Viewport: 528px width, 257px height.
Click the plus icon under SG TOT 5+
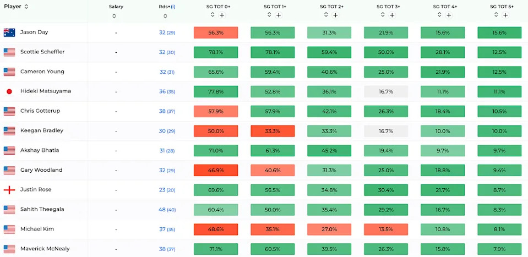505,15
